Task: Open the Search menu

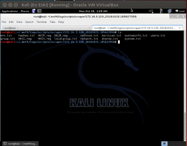Action: tap(29, 22)
